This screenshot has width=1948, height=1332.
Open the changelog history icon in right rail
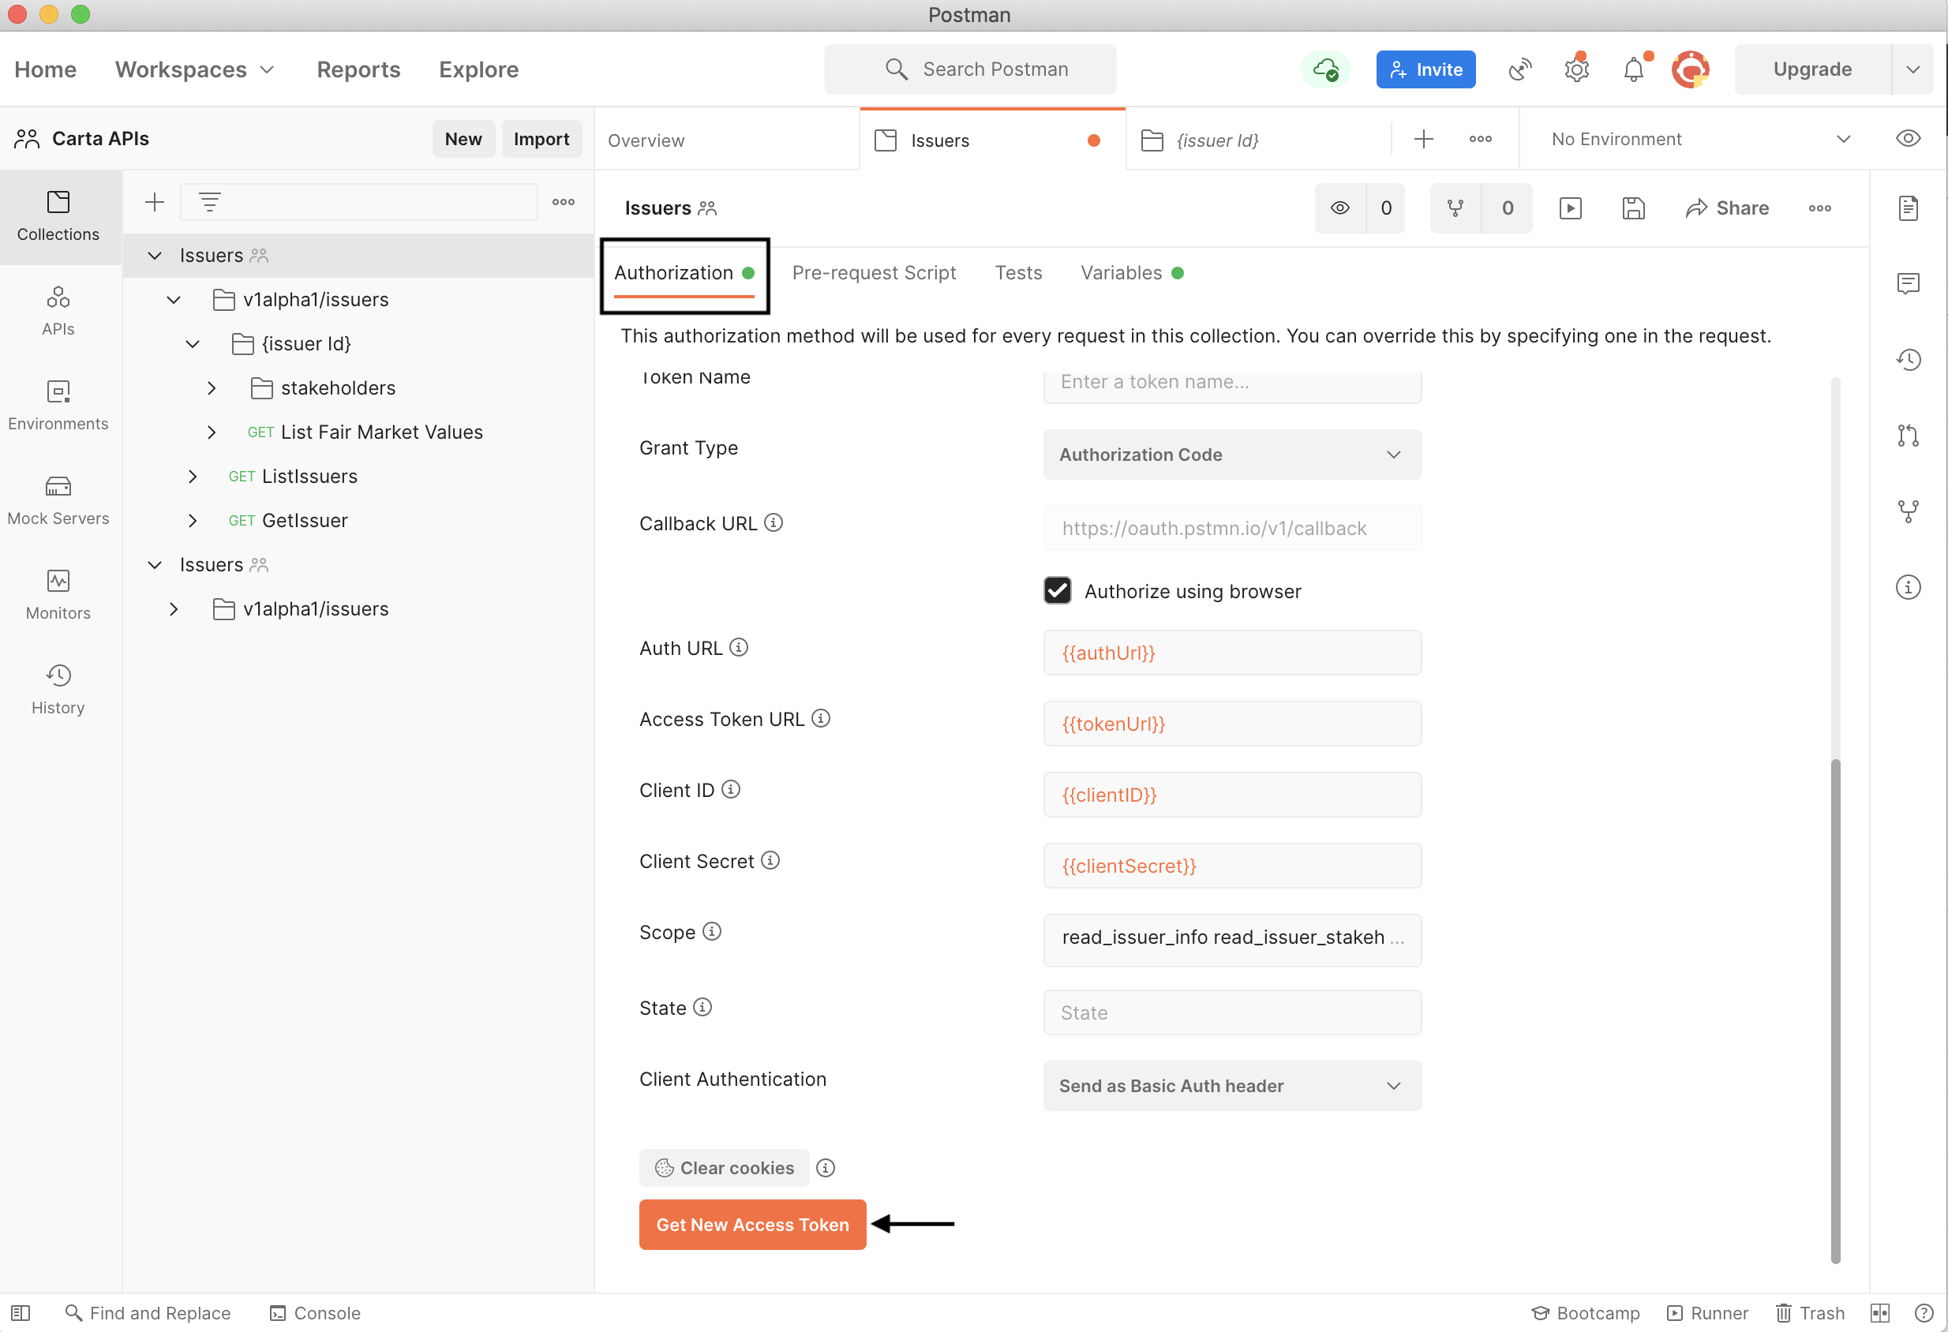tap(1908, 361)
